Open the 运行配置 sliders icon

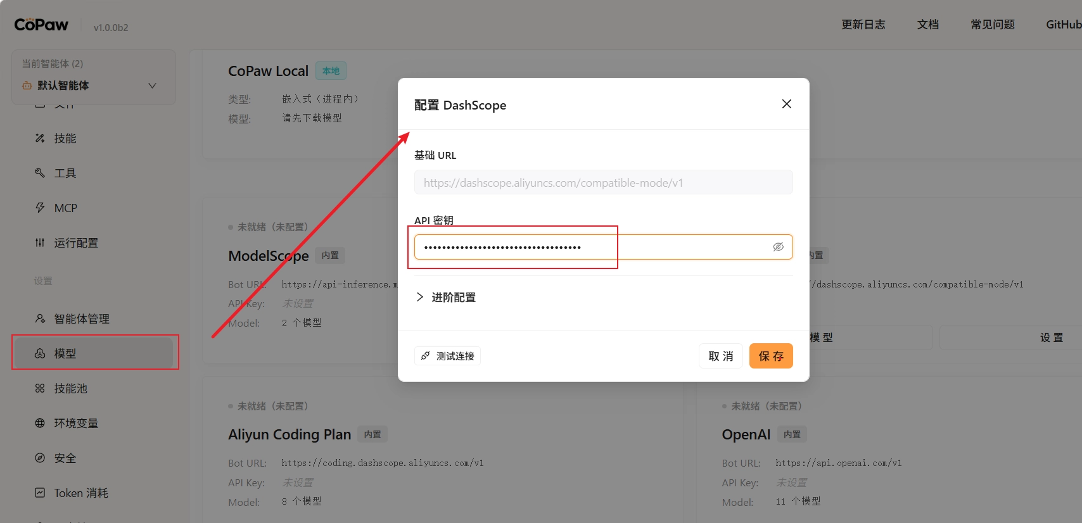pos(40,243)
